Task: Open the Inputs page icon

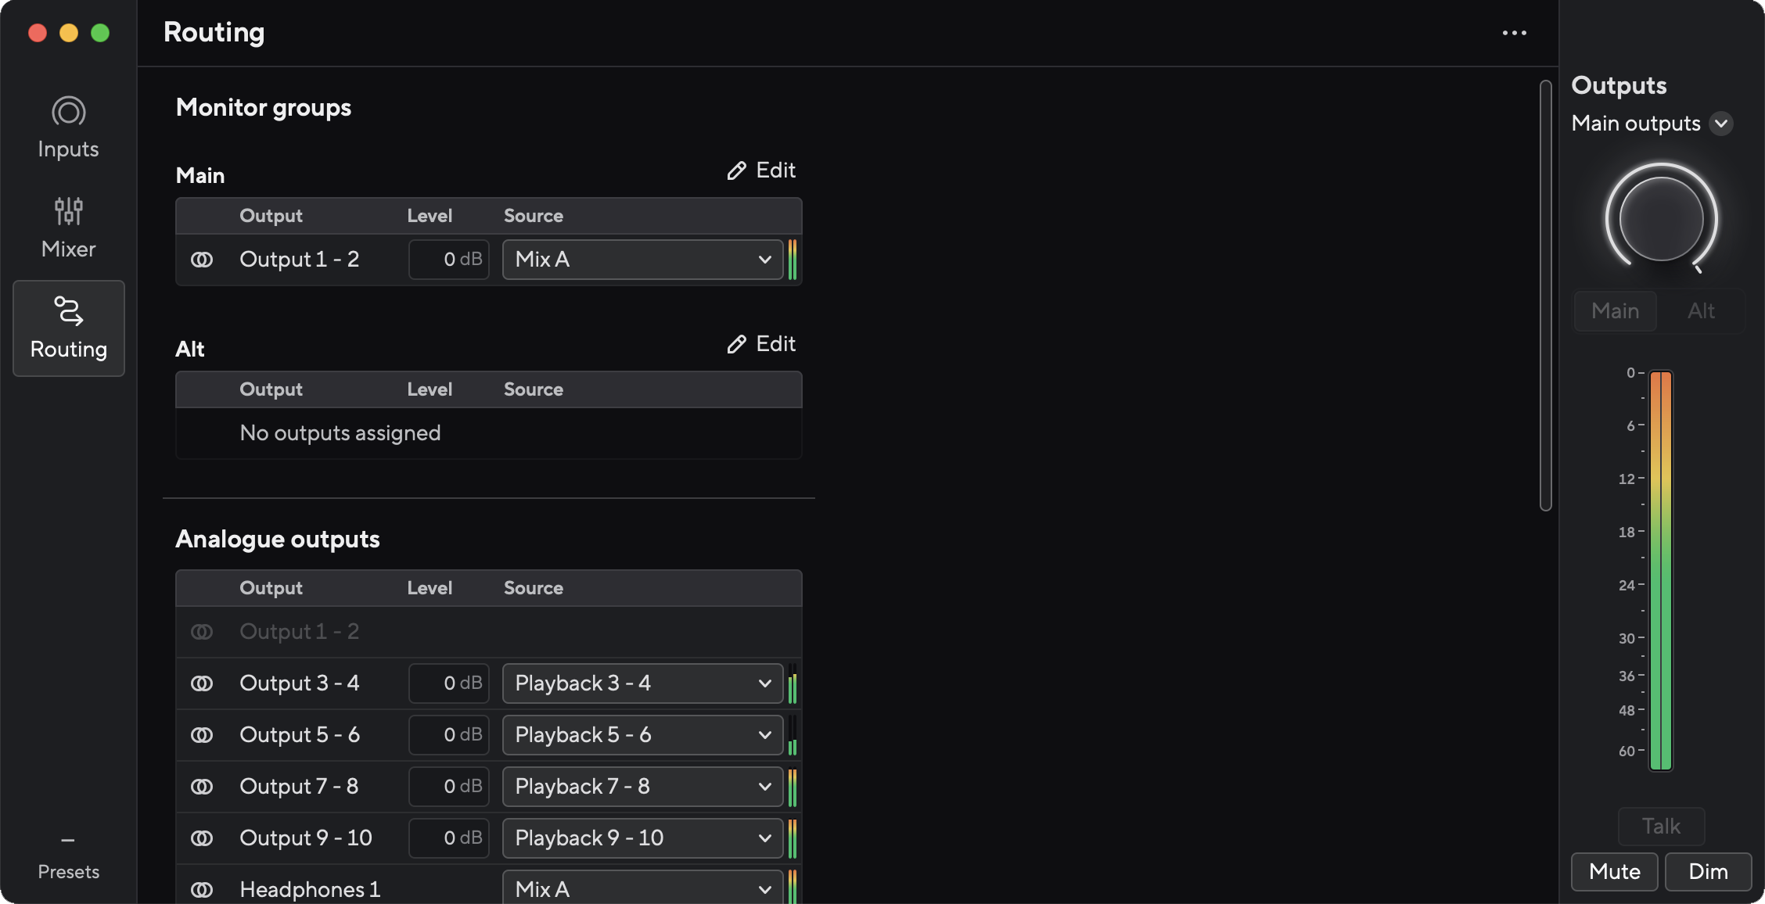Action: 68,112
